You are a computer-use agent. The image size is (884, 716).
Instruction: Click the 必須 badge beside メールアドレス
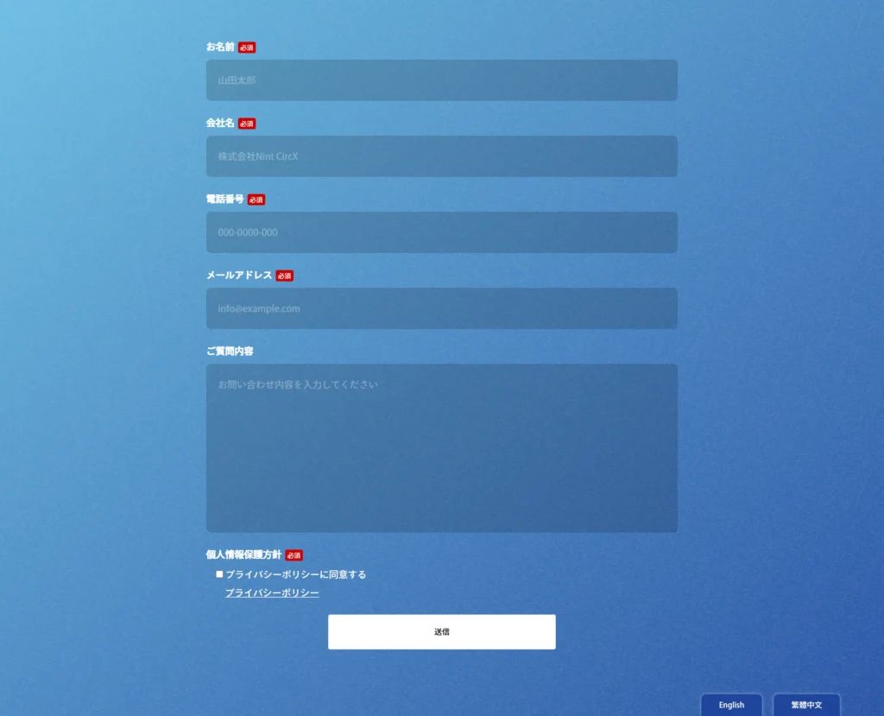(285, 276)
